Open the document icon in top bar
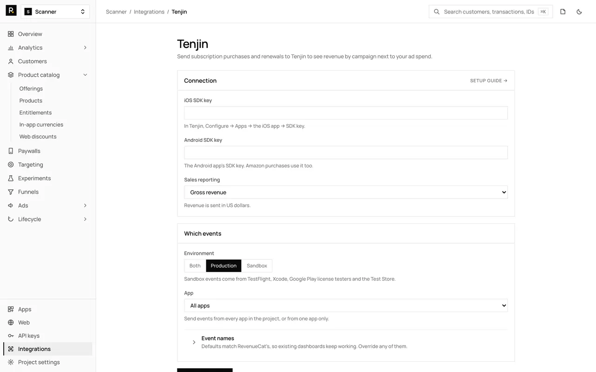This screenshot has height=372, width=596. point(563,12)
